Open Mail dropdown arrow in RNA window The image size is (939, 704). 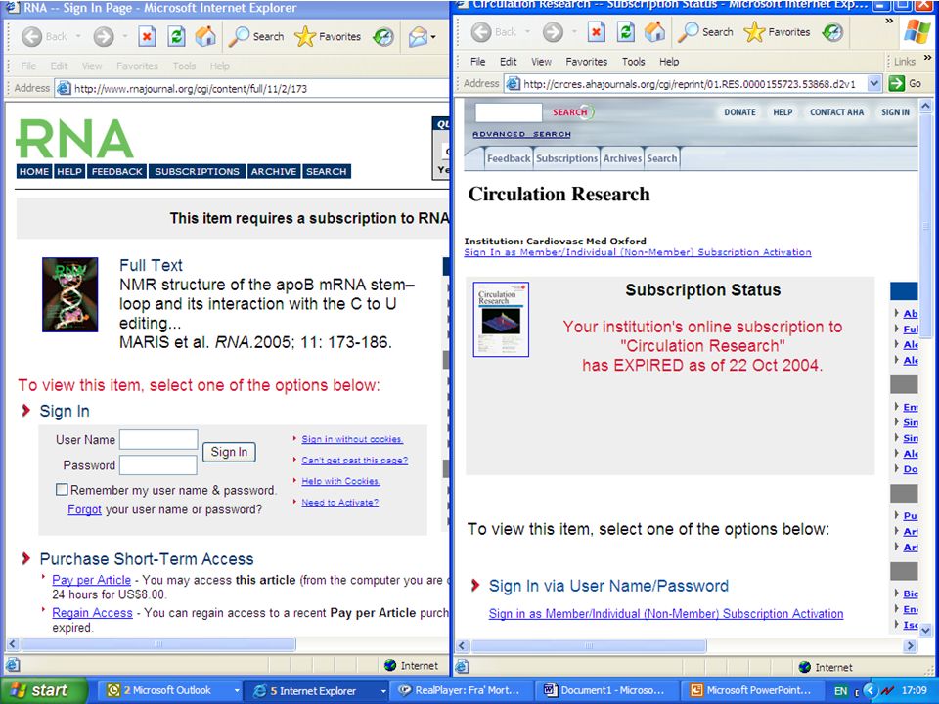click(x=433, y=37)
